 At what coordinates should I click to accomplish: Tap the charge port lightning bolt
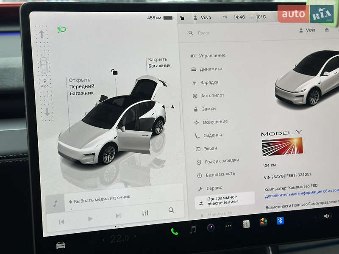[172, 107]
